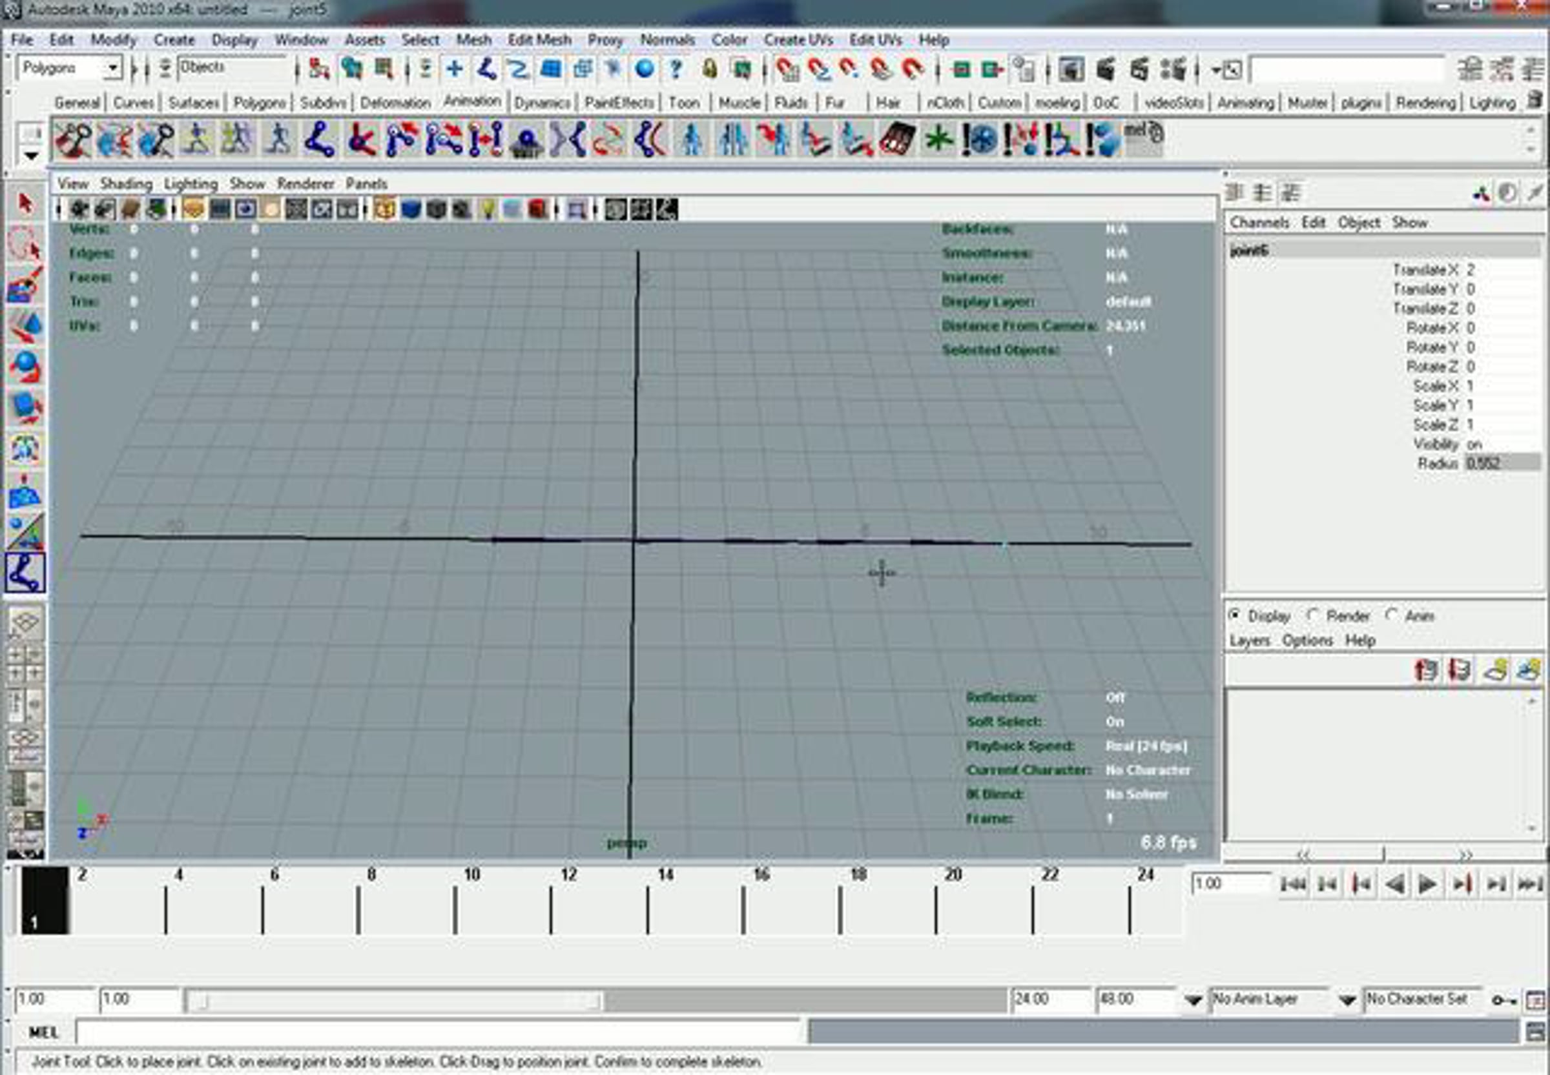Viewport: 1550px width, 1075px height.
Task: Toggle Snap to points magnet
Action: (x=849, y=69)
